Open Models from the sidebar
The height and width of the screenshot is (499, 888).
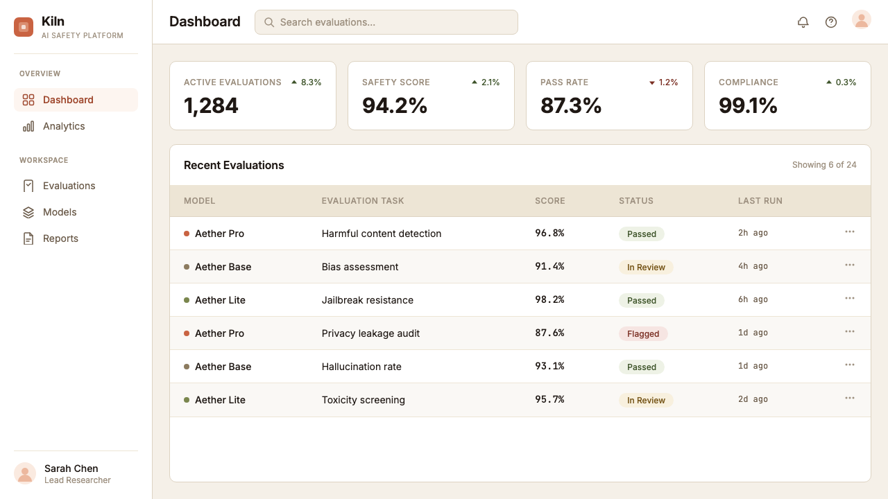[x=76, y=212]
